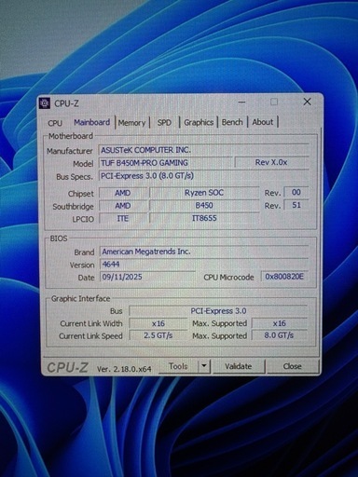The width and height of the screenshot is (358, 477).
Task: Click the Chipset AMD vendor value
Action: [123, 193]
